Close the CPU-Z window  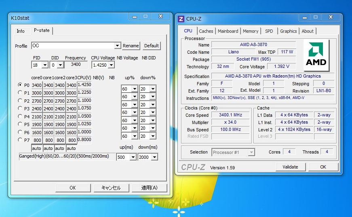pos(331,17)
